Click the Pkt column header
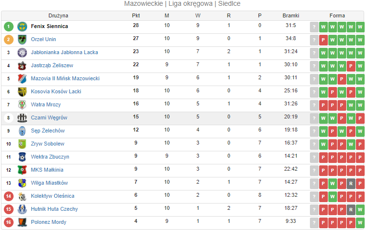369x234 pixels. coord(136,16)
